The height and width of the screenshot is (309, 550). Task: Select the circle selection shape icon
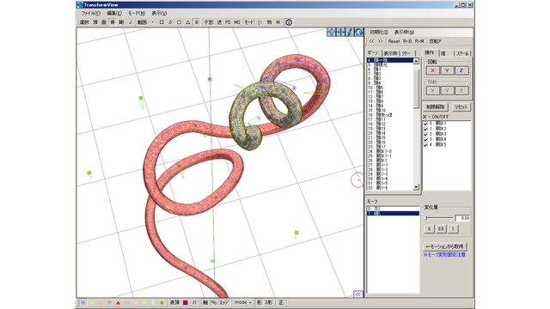[179, 22]
